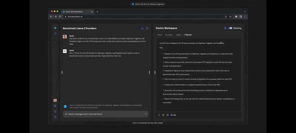
Task: Open the browser extensions puzzle icon
Action: 236,17
